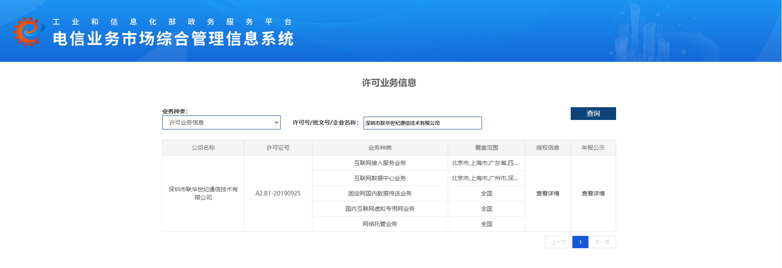Click the 查询 search button
This screenshot has height=268, width=782.
pyautogui.click(x=593, y=113)
